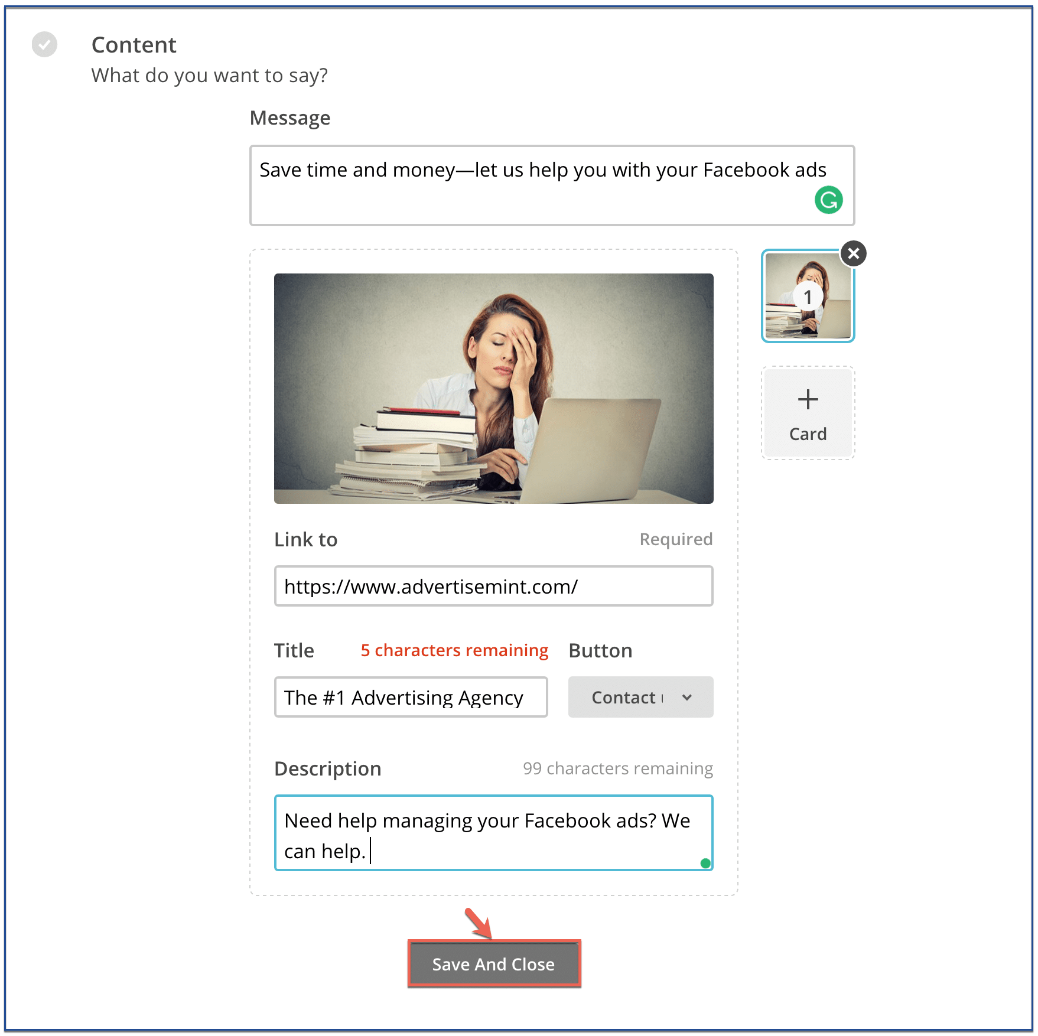Click the Title field containing The #1 Advertising Agency
The image size is (1038, 1036).
pyautogui.click(x=411, y=697)
